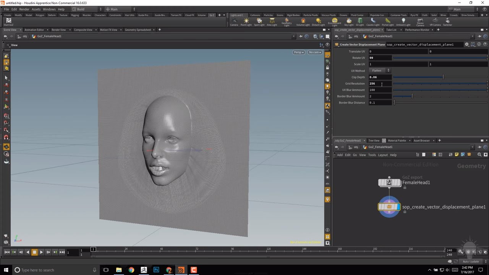
Task: Open the Build desktop dropdown
Action: point(87,9)
